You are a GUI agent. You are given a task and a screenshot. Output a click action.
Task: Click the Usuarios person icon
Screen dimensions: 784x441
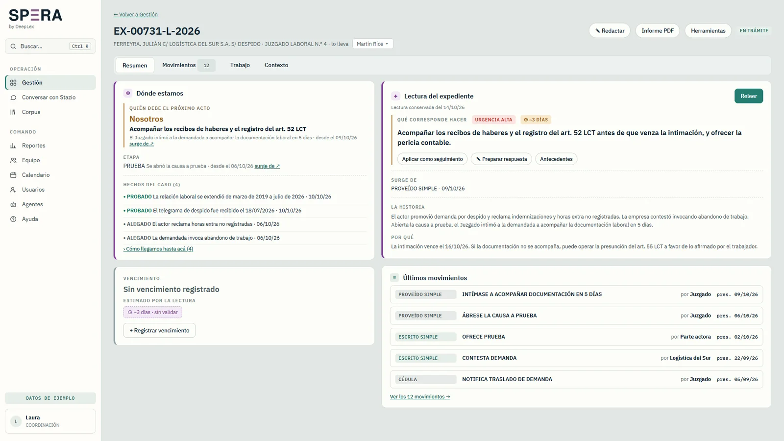coord(13,190)
